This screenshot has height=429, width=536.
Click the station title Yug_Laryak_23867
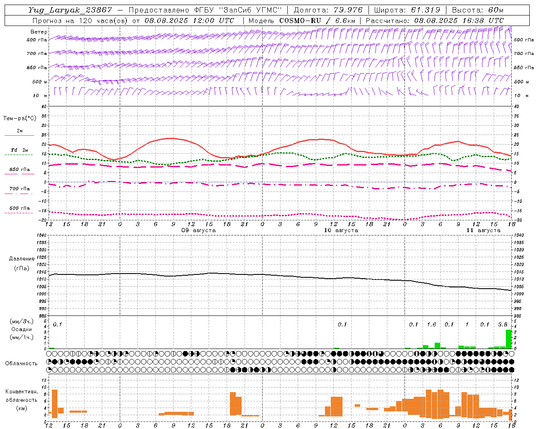(70, 10)
